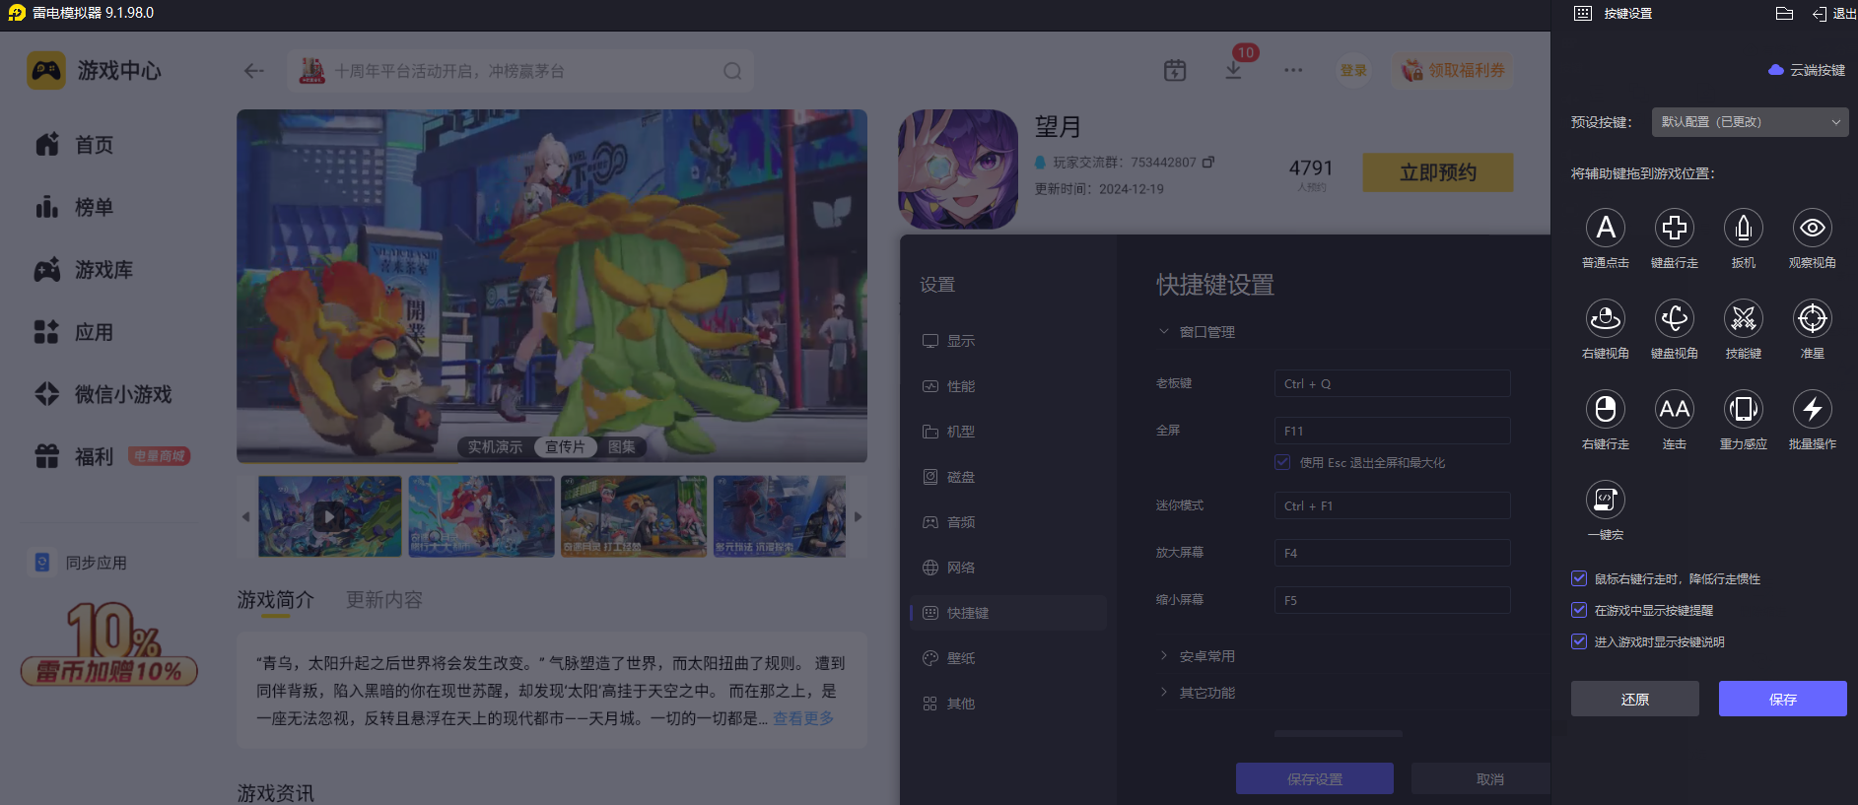Open the 预设按键 默认配置 dropdown
Image resolution: width=1858 pixels, height=805 pixels.
tap(1750, 122)
